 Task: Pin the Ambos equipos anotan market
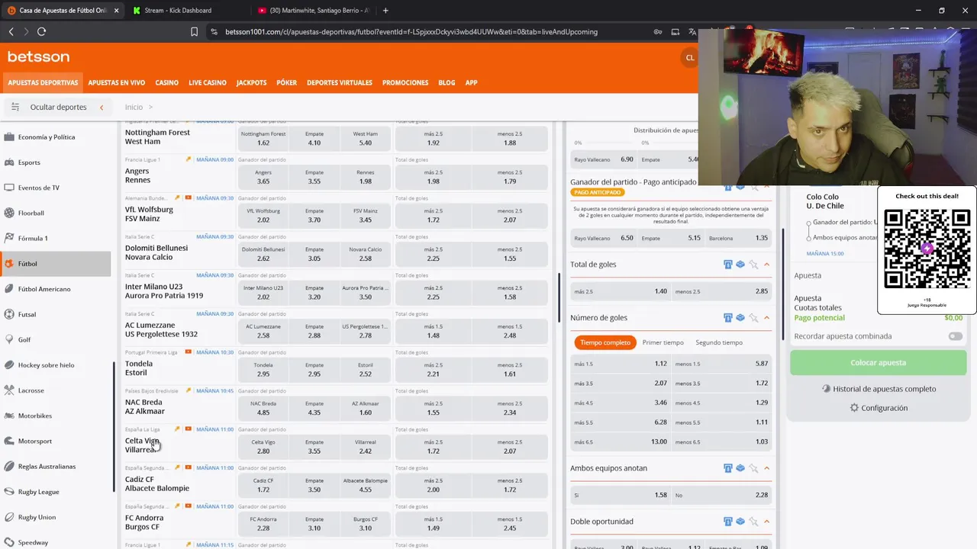pos(753,468)
